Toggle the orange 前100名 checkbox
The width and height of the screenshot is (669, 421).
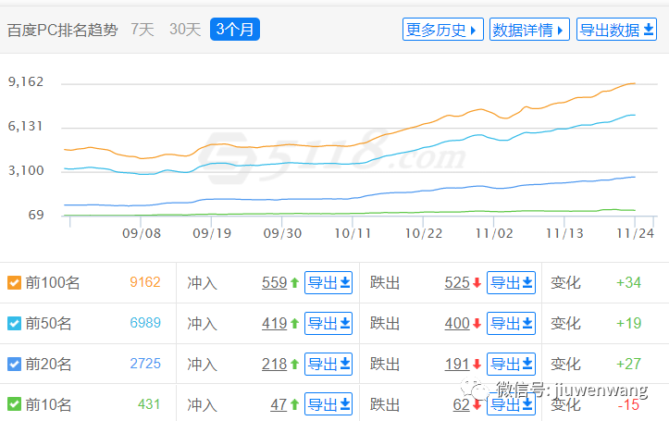point(14,282)
